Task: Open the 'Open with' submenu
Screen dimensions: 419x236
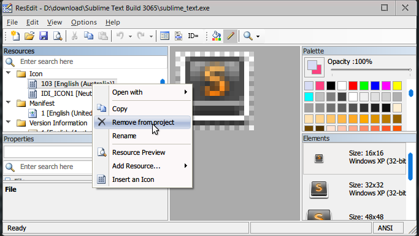Action: (143, 92)
